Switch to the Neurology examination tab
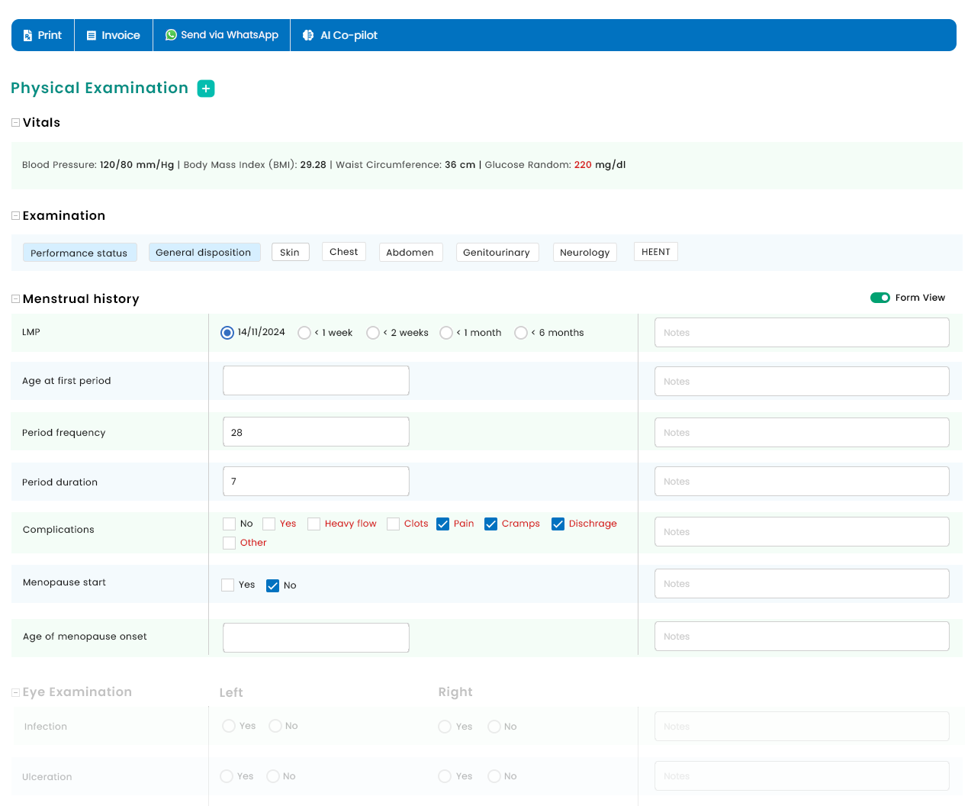Viewport: 968px width, 806px height. tap(584, 253)
